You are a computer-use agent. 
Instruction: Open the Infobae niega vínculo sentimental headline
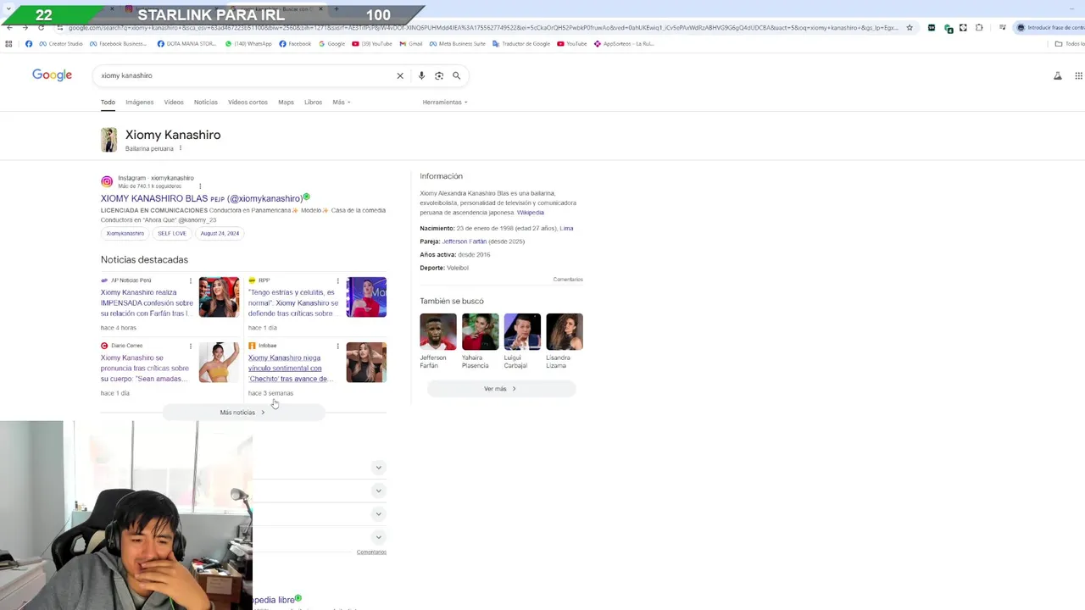coord(290,369)
